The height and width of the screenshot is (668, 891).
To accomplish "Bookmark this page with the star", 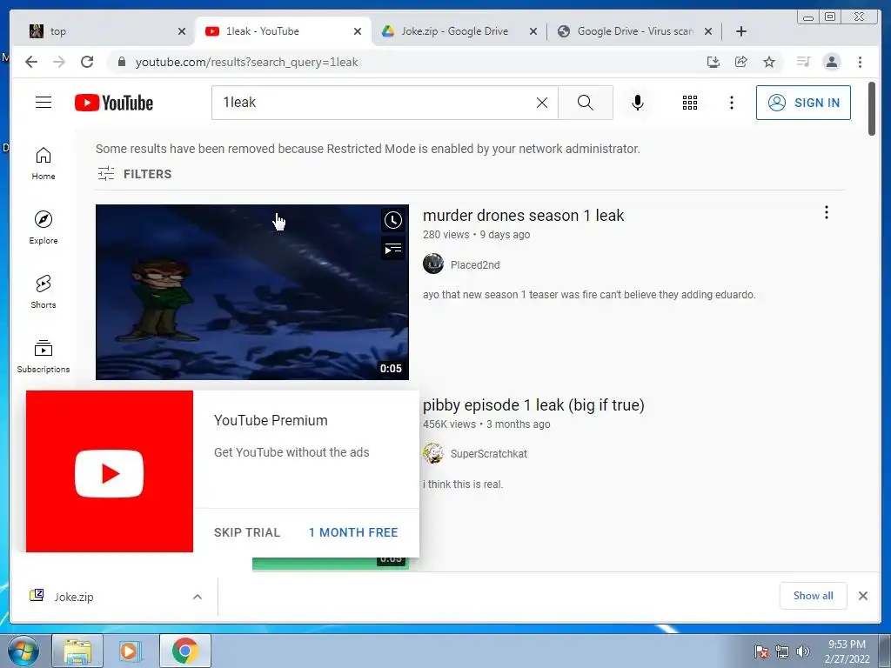I will pyautogui.click(x=769, y=62).
